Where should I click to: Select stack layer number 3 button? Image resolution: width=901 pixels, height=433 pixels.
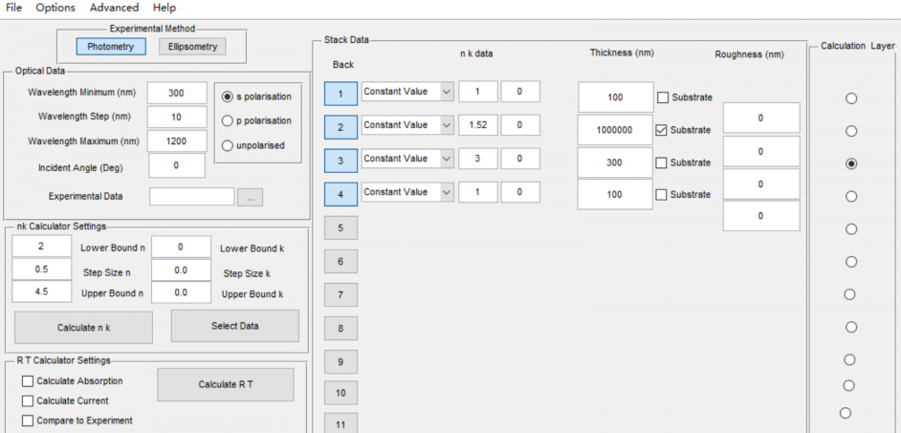340,160
